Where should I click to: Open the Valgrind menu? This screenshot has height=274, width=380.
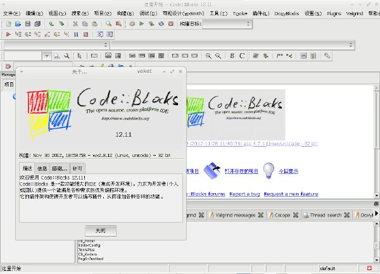(354, 13)
